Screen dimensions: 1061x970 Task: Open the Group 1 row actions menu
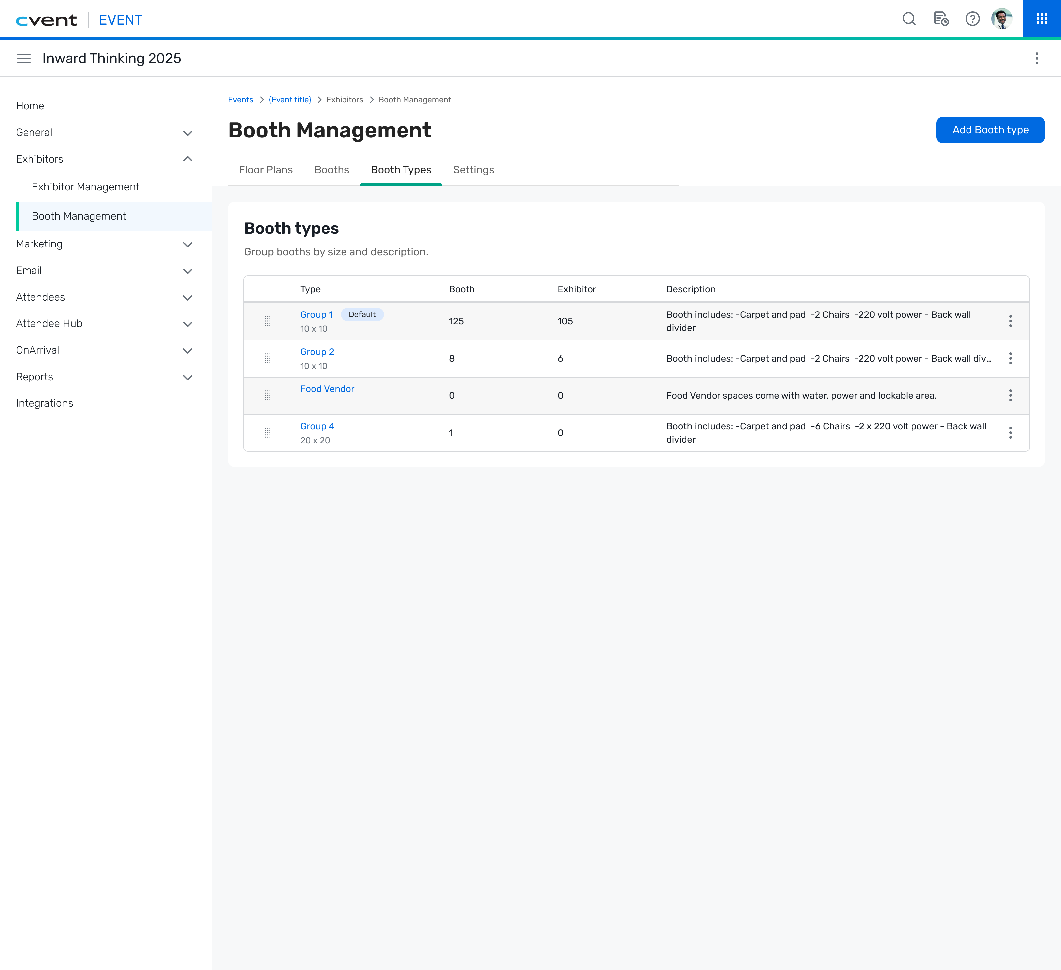click(1010, 321)
